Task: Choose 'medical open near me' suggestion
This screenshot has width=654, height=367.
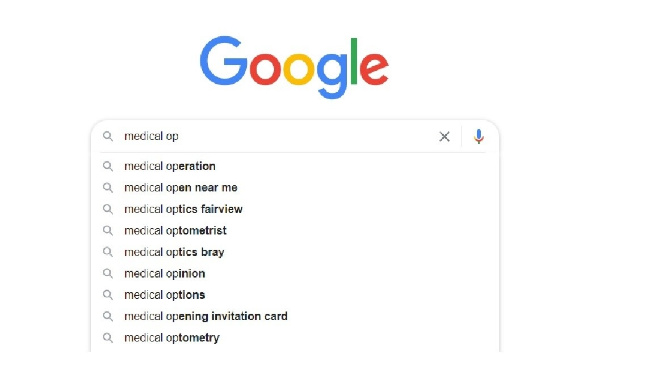Action: point(181,188)
